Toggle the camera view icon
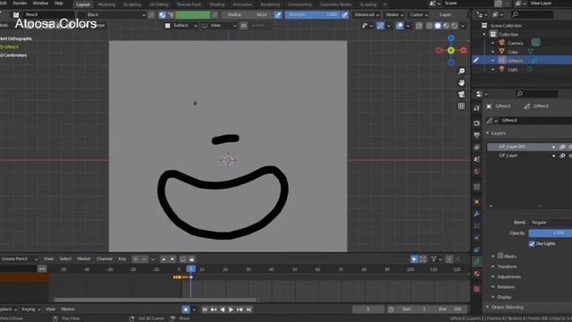This screenshot has width=572, height=322. (461, 94)
